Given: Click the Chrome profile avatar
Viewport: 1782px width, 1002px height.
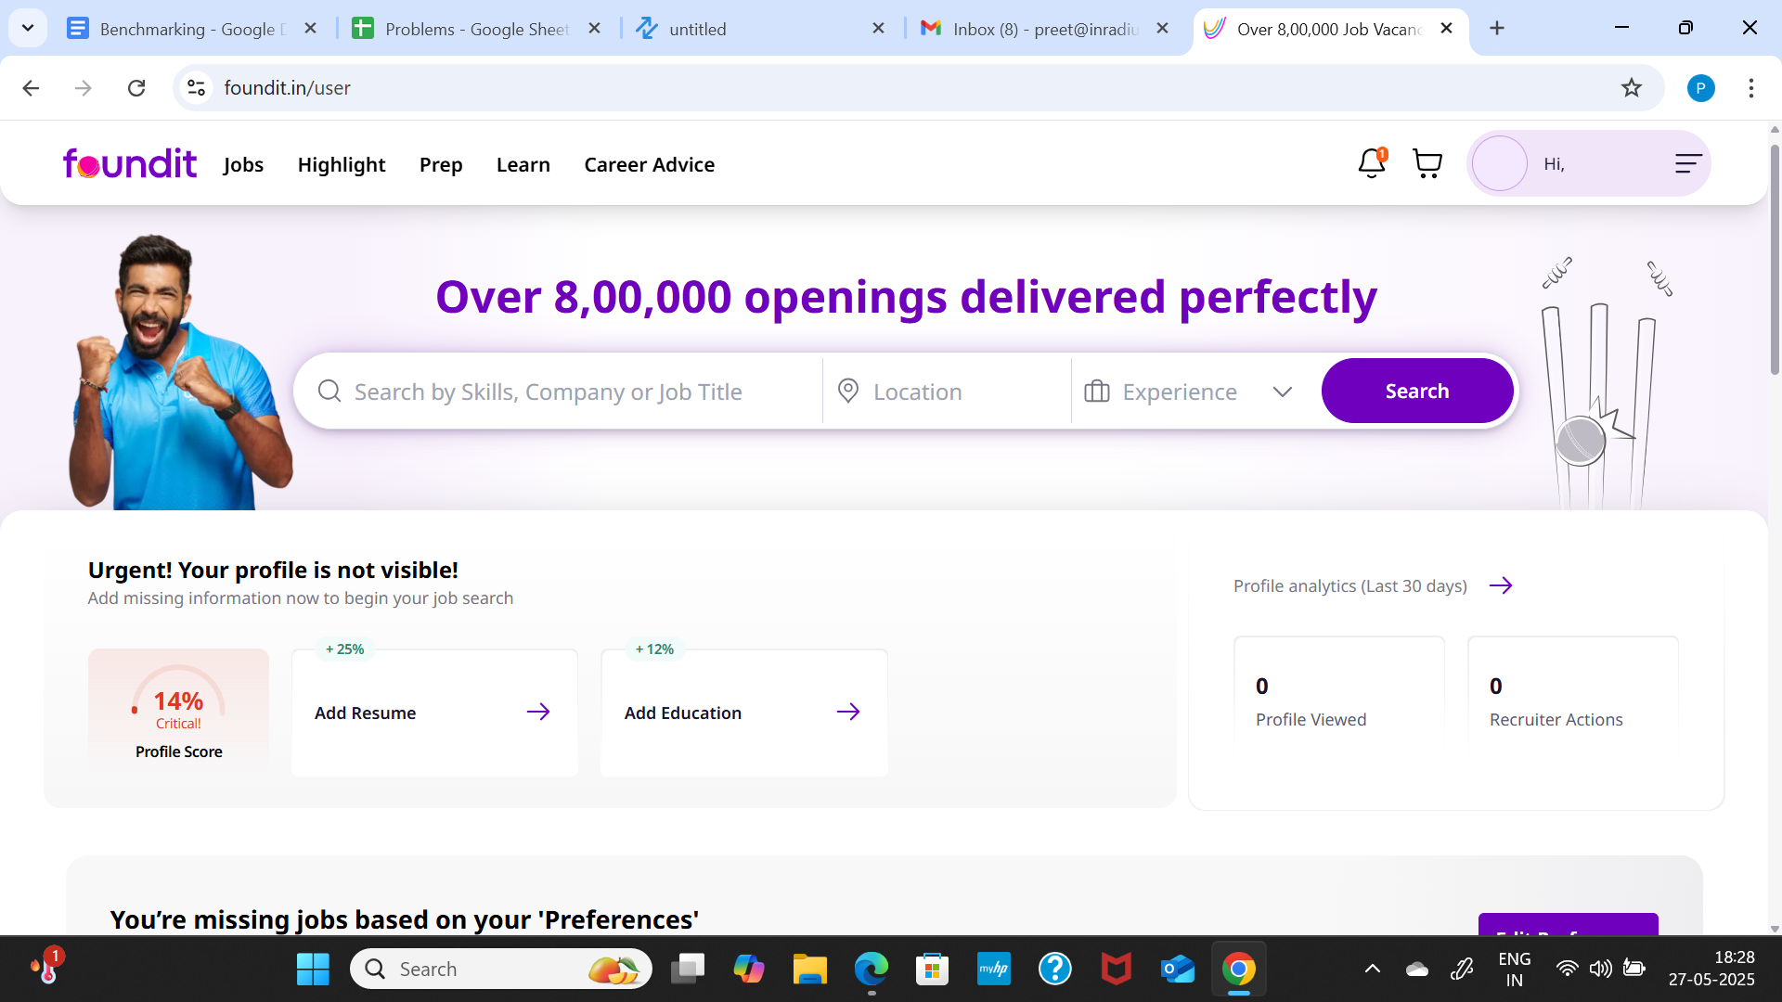Looking at the screenshot, I should tap(1701, 88).
